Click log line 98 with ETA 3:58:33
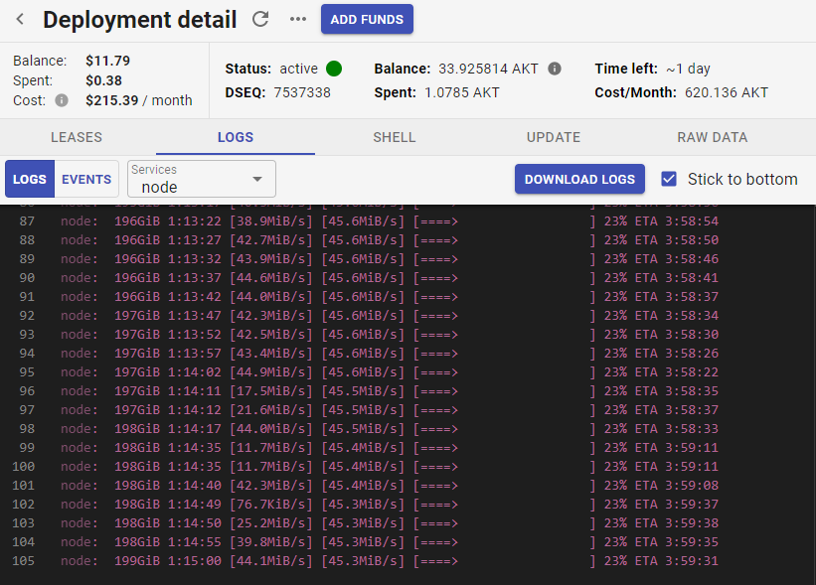The height and width of the screenshot is (585, 816). (408, 429)
